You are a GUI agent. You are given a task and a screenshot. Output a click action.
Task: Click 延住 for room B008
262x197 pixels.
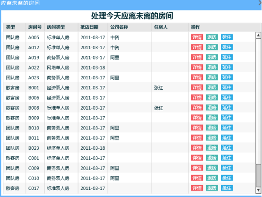tap(227, 108)
